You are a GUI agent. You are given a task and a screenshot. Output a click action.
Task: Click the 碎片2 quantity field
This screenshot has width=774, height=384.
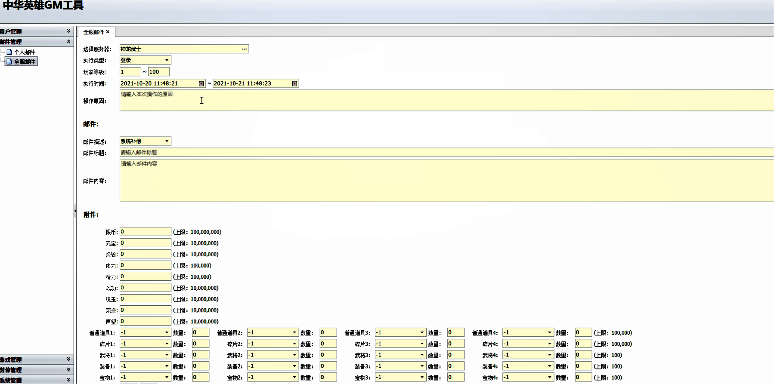pos(328,344)
